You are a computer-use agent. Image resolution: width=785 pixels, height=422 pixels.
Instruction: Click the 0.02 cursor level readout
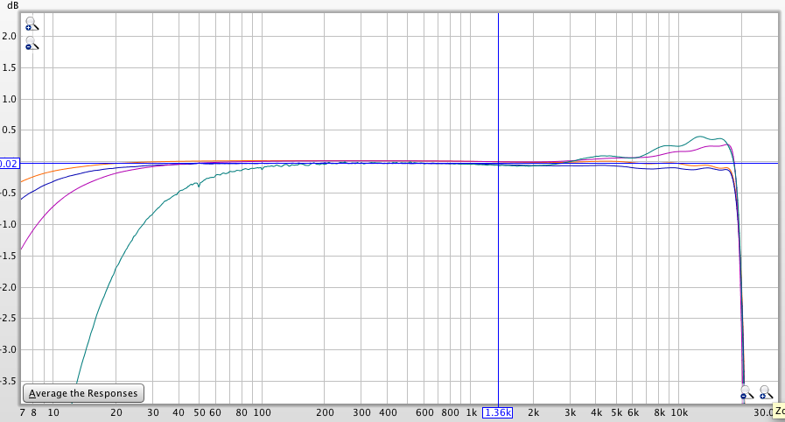(x=9, y=164)
